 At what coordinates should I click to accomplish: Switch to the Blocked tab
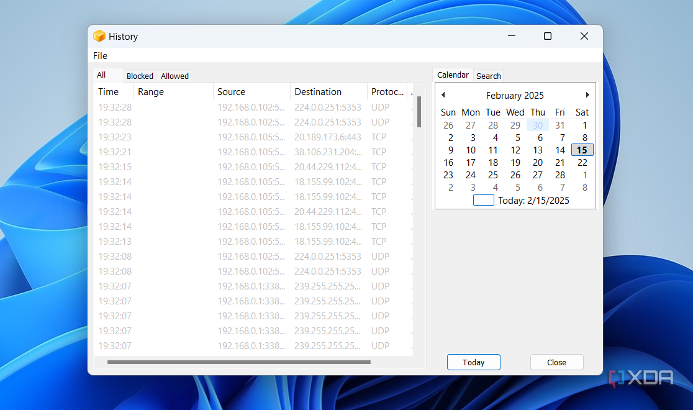140,76
